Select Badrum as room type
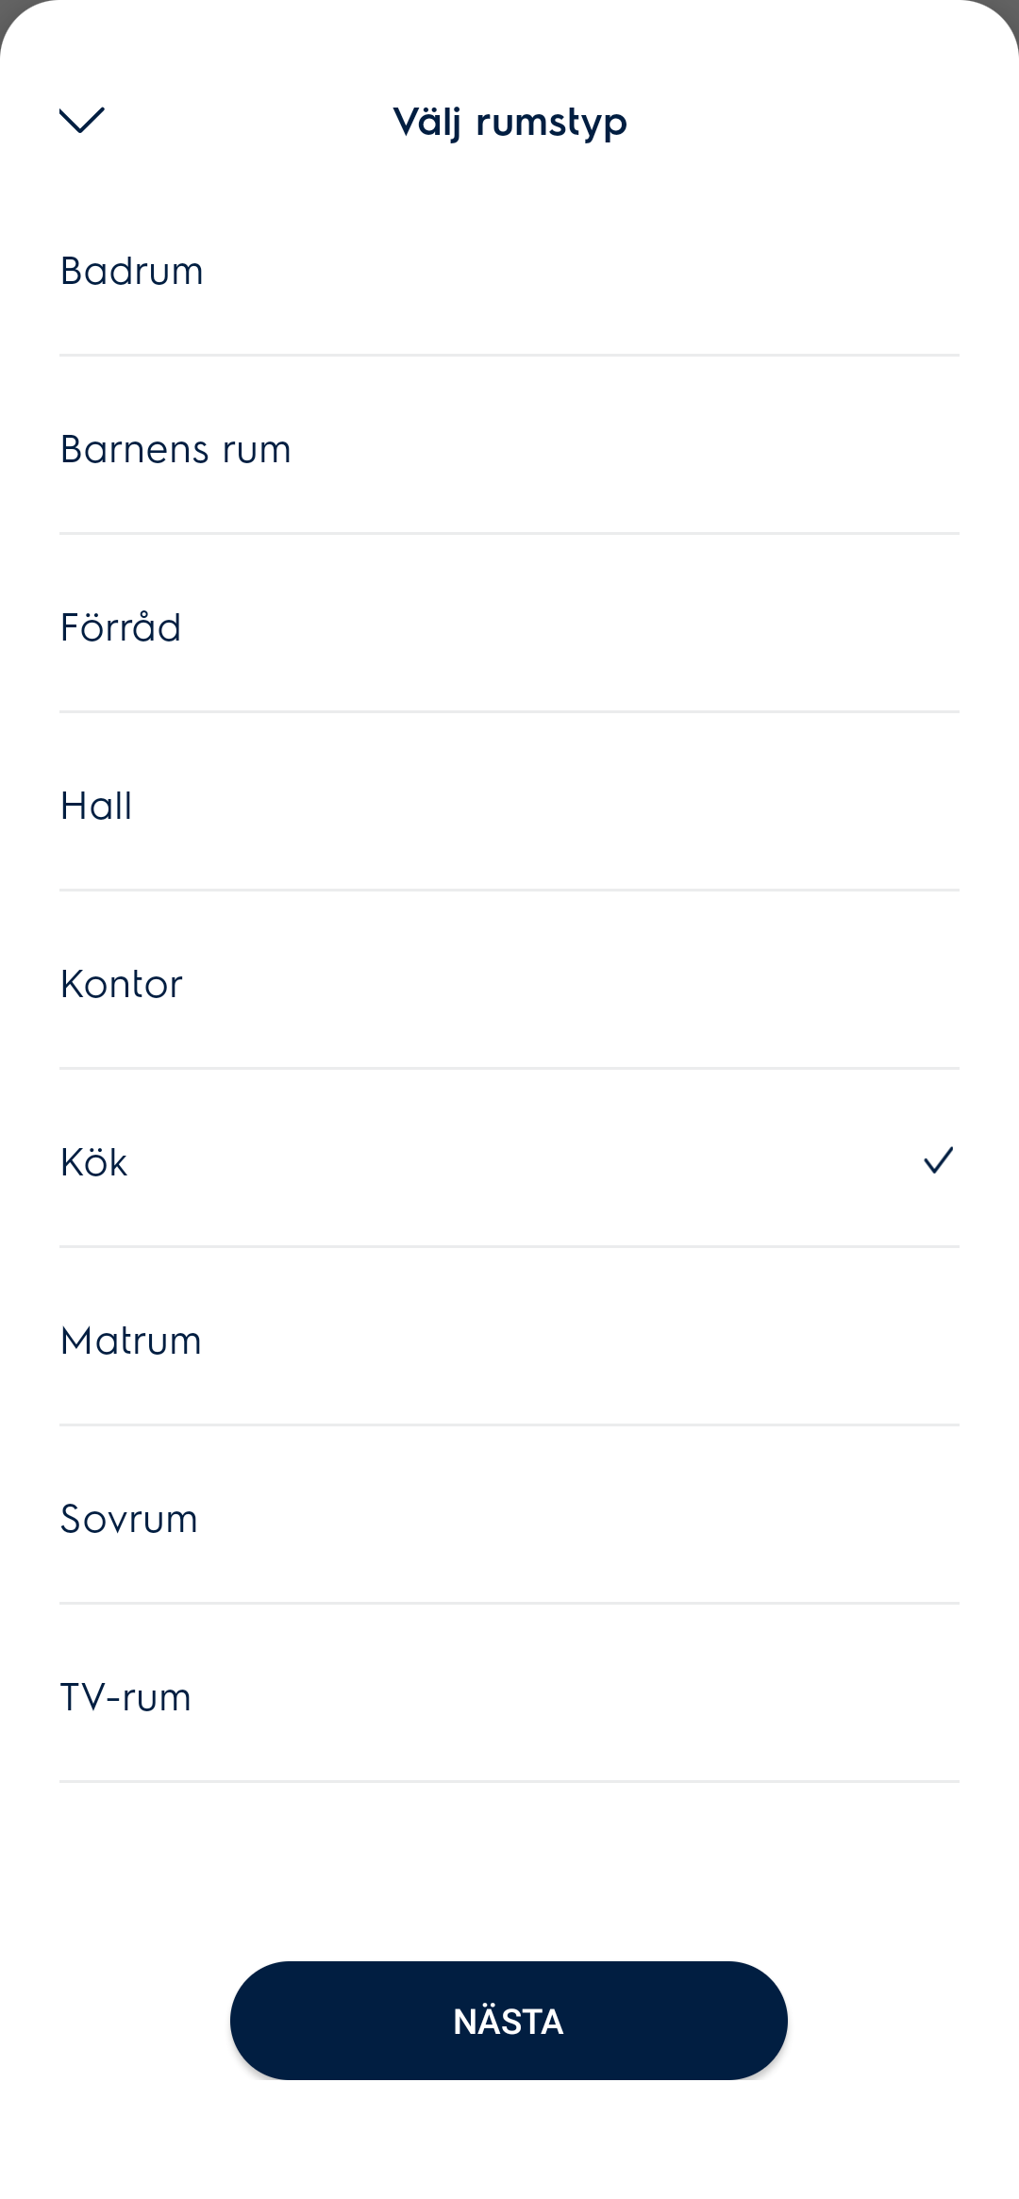Viewport: 1019px width, 2199px height. 132,272
